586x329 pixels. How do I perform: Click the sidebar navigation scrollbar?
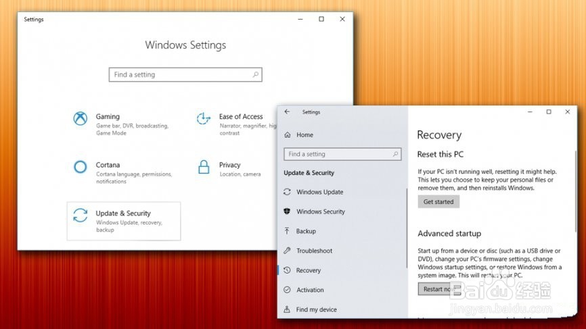tap(407, 228)
